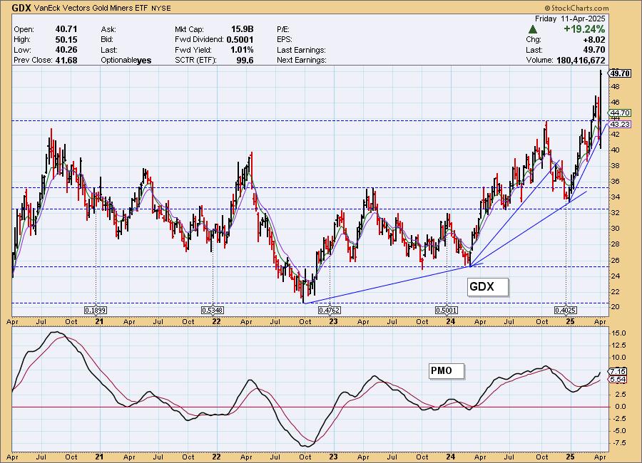
Task: Click the SCTR (ETF) value 99.6
Action: (245, 60)
